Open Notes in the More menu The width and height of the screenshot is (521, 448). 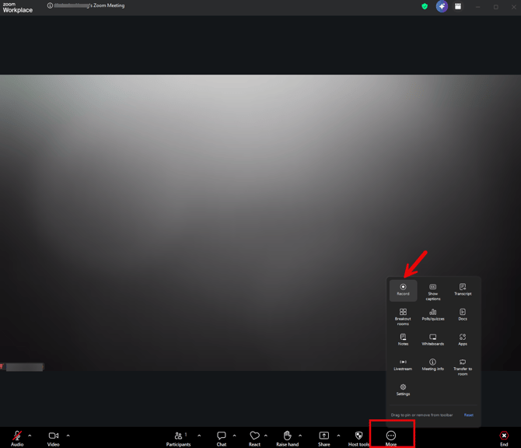coord(403,338)
